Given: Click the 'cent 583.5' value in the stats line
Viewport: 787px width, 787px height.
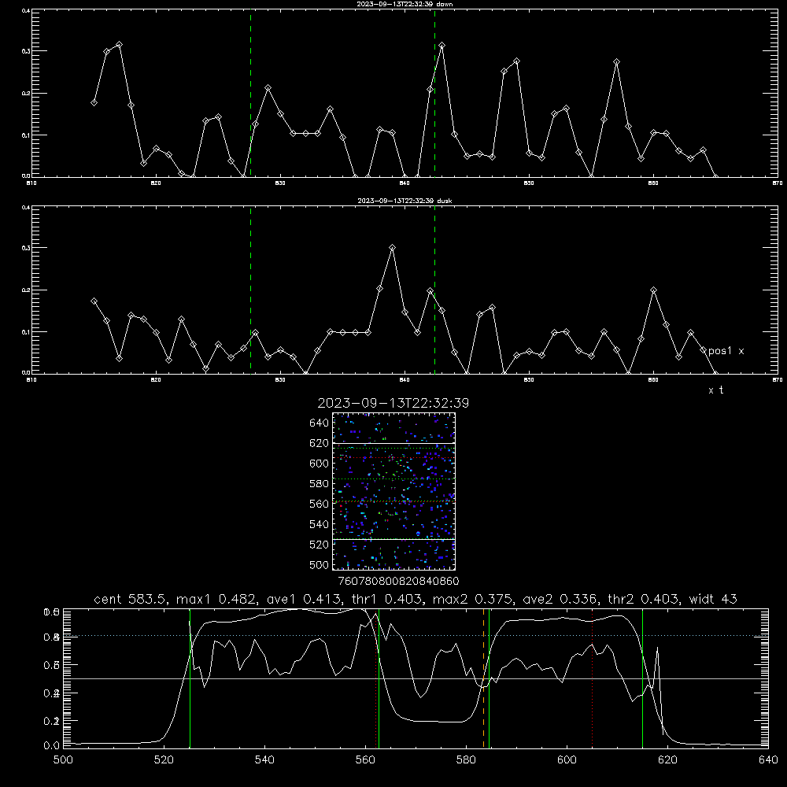Looking at the screenshot, I should [x=131, y=599].
